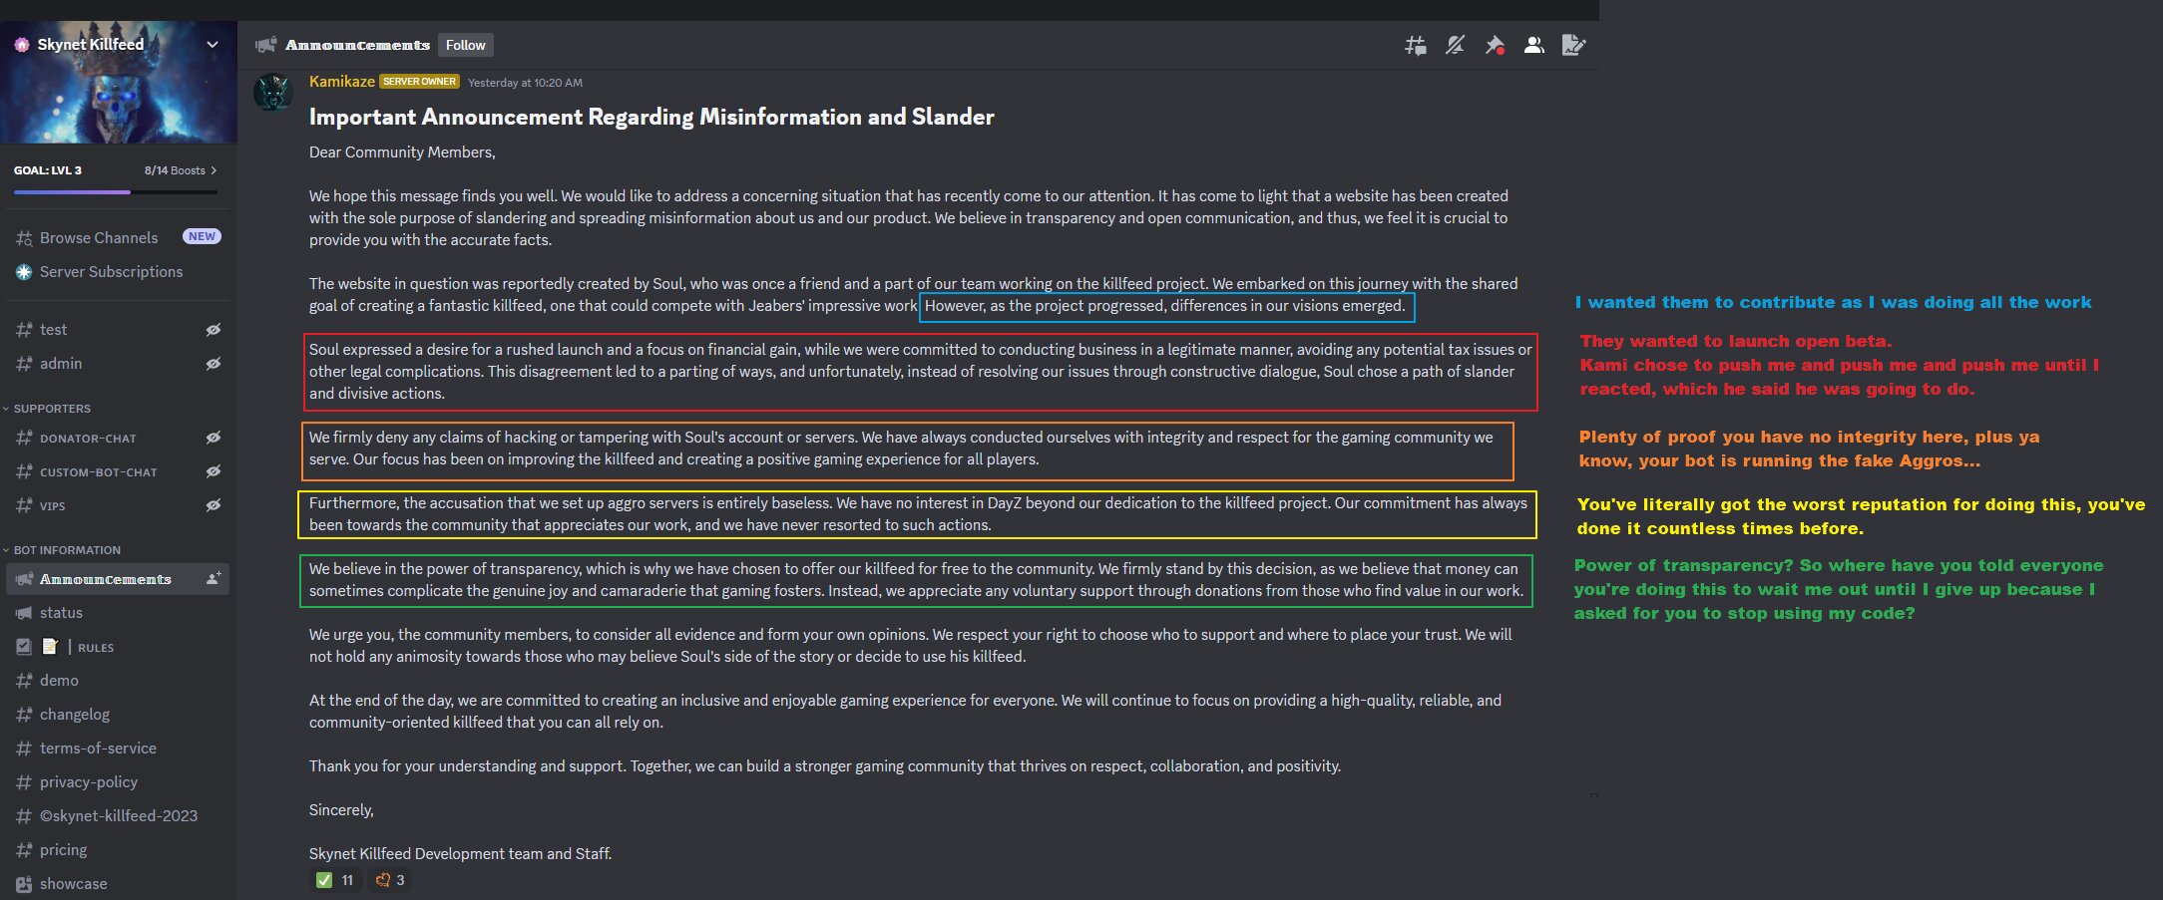Click the announcement heading about Misinformation and Slander

pos(651,118)
